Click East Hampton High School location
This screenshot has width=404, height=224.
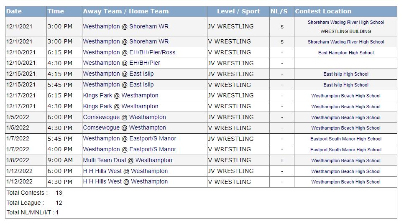click(346, 53)
